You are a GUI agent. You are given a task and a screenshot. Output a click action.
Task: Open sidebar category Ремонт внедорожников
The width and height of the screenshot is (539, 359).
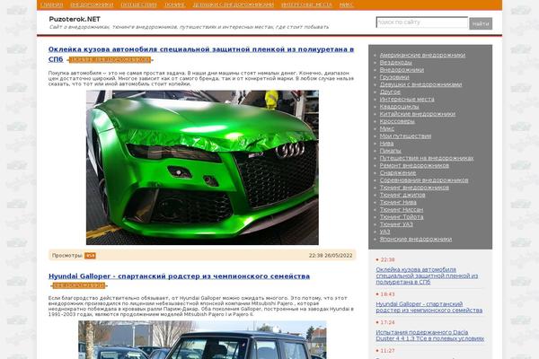414,165
